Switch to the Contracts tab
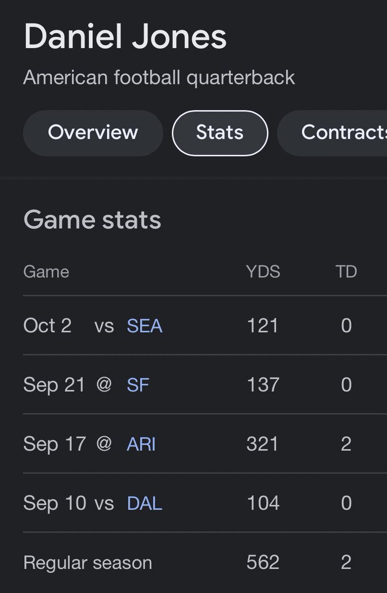Image resolution: width=387 pixels, height=593 pixels. (332, 133)
